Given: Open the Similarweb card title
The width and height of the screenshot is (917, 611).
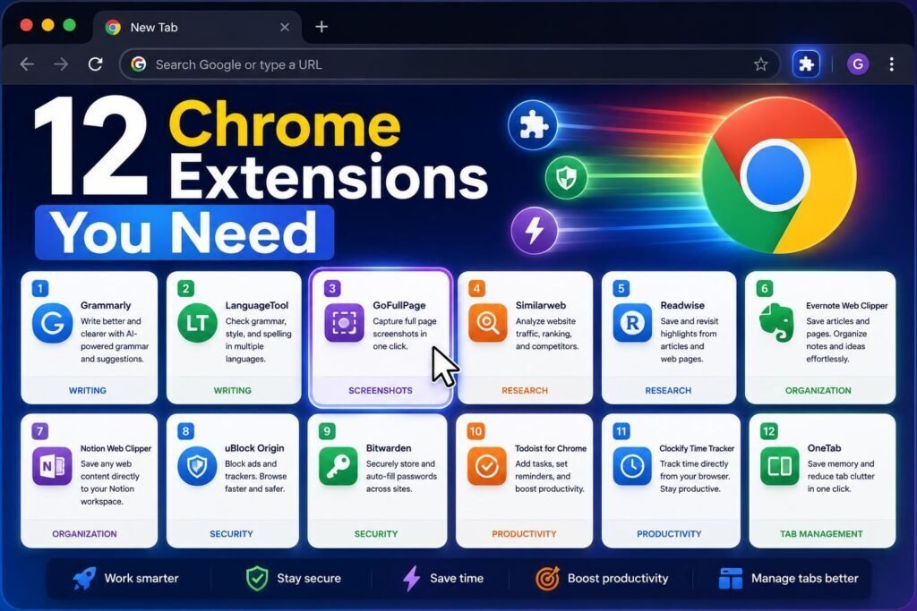Looking at the screenshot, I should click(541, 306).
